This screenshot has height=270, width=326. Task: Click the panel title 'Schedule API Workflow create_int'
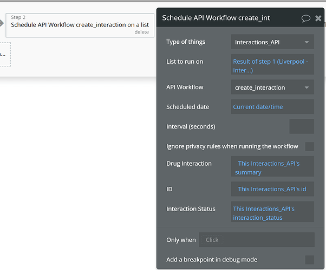coord(216,18)
